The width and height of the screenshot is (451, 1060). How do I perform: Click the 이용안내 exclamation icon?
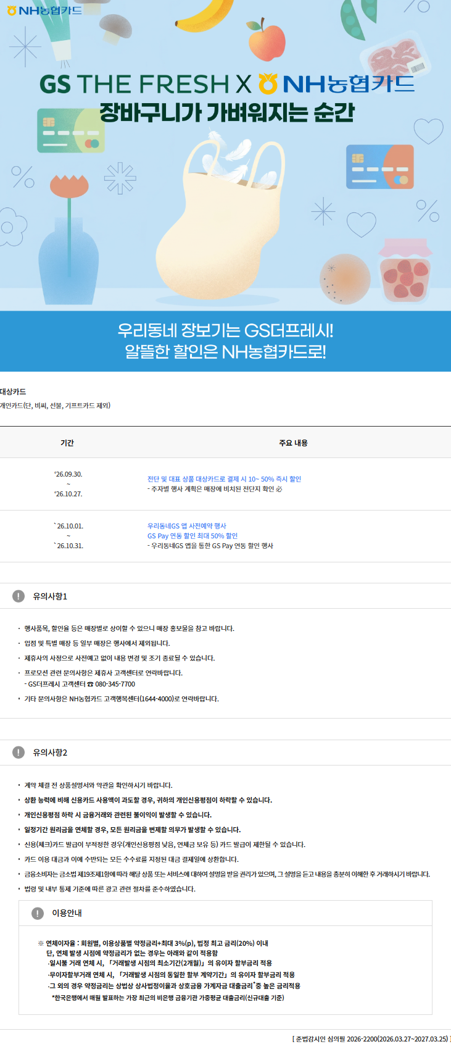pos(38,912)
